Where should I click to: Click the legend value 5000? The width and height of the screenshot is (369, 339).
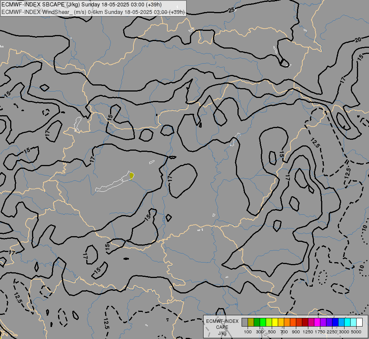(x=356, y=332)
